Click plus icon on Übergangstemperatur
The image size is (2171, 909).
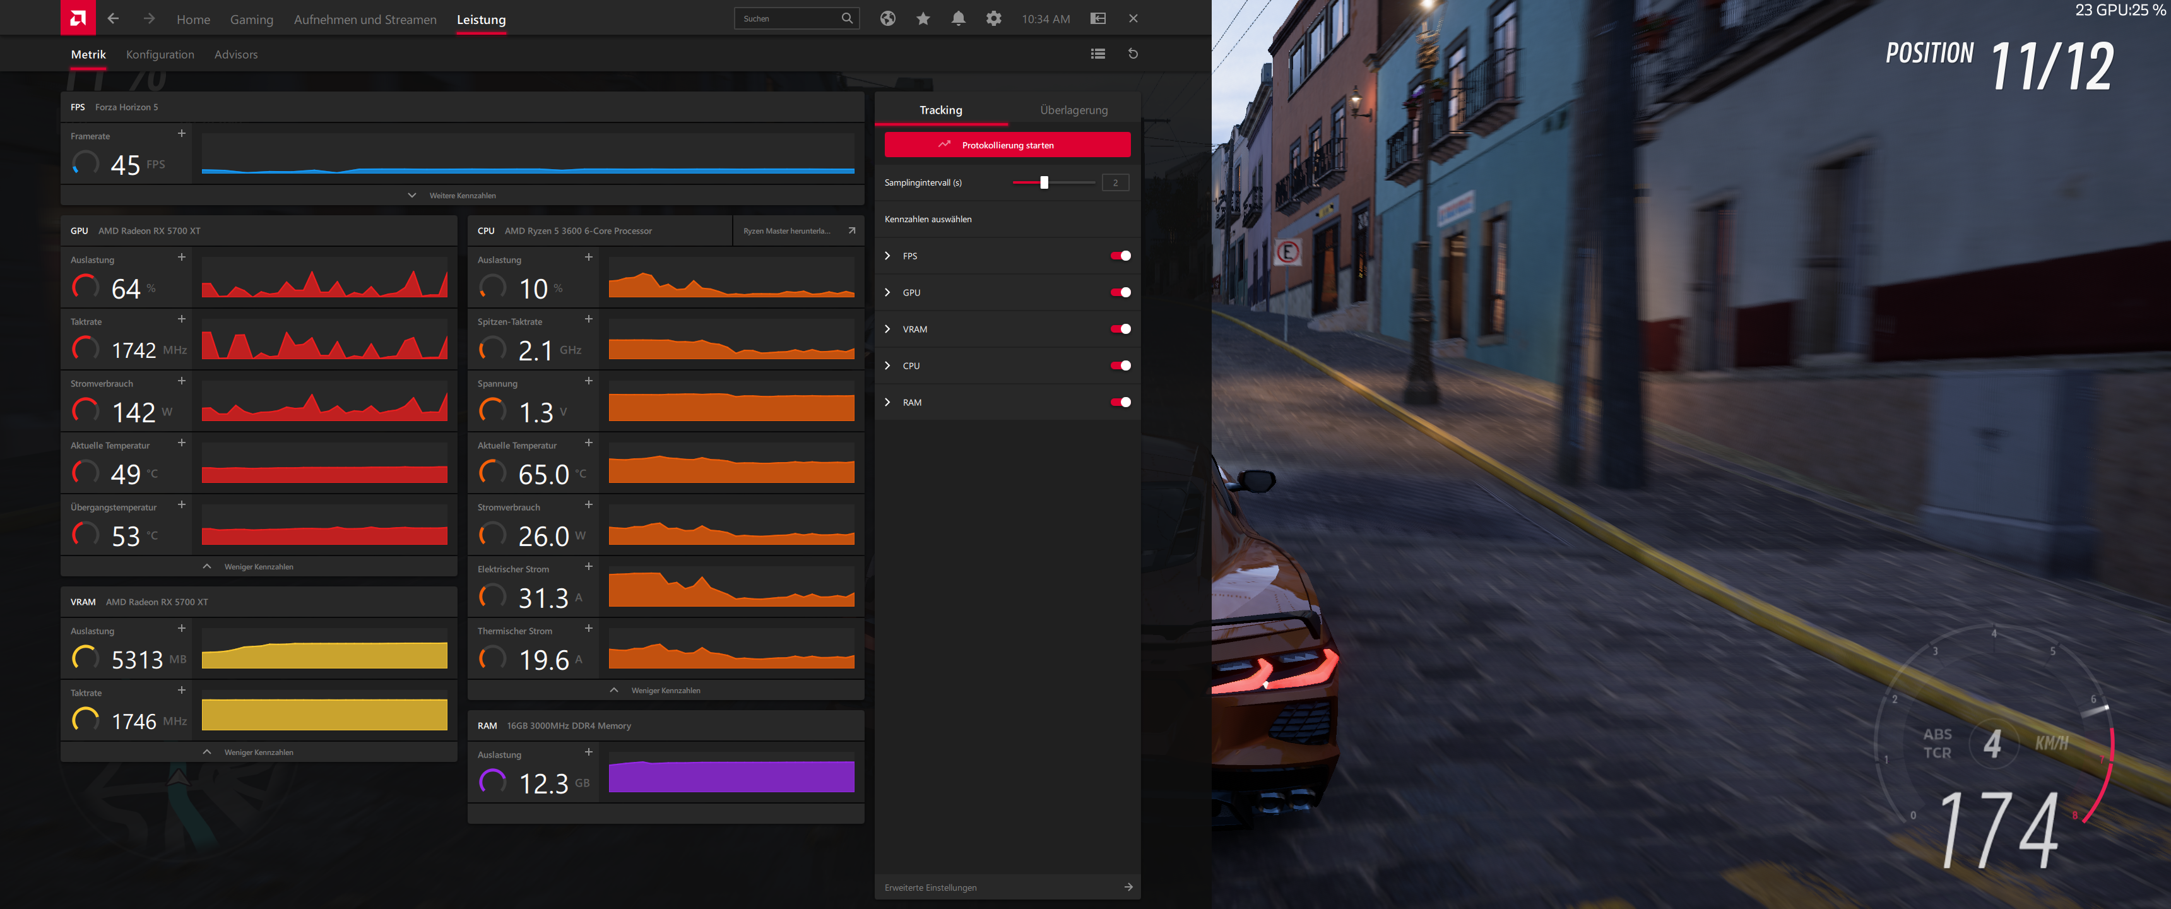point(181,504)
